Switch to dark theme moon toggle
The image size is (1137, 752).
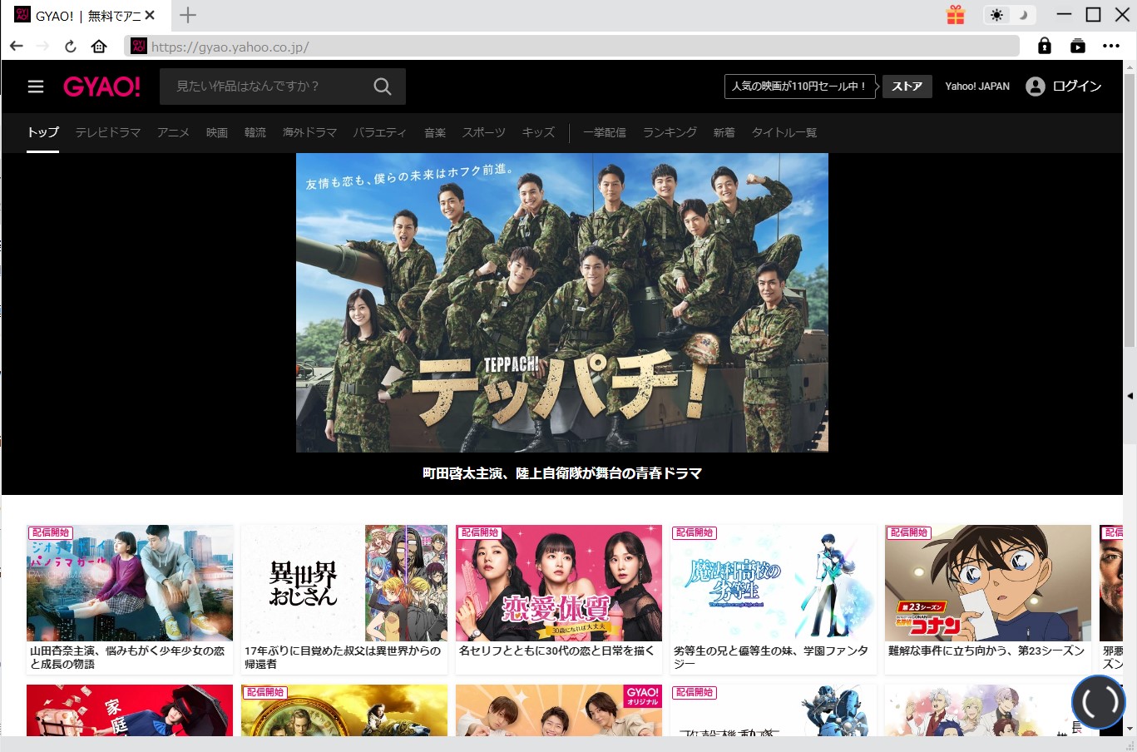click(x=1024, y=15)
